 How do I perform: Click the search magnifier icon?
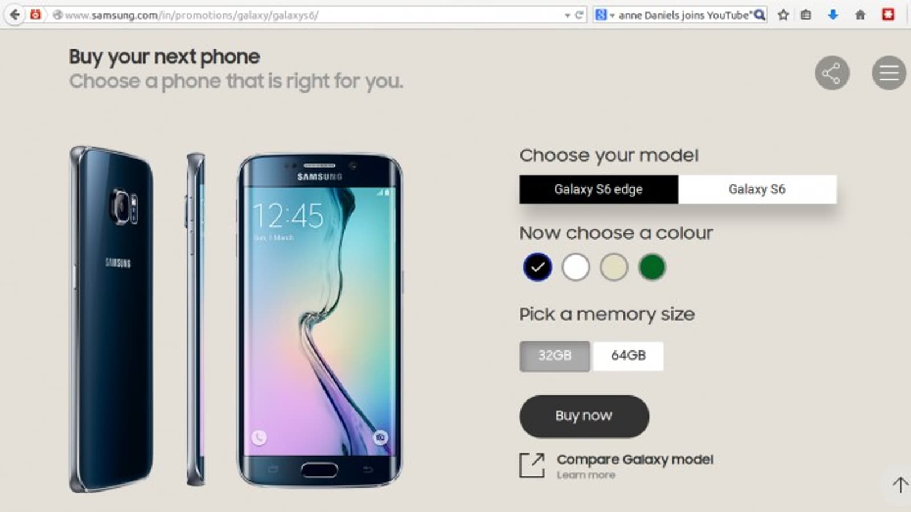(760, 15)
